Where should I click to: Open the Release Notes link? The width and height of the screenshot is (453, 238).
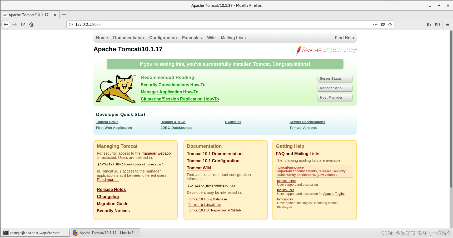111,189
